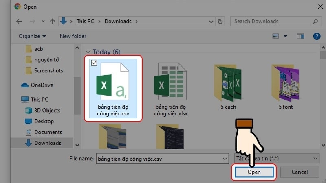326x183 pixels.
Task: Collapse the Today (6) group
Action: point(88,52)
